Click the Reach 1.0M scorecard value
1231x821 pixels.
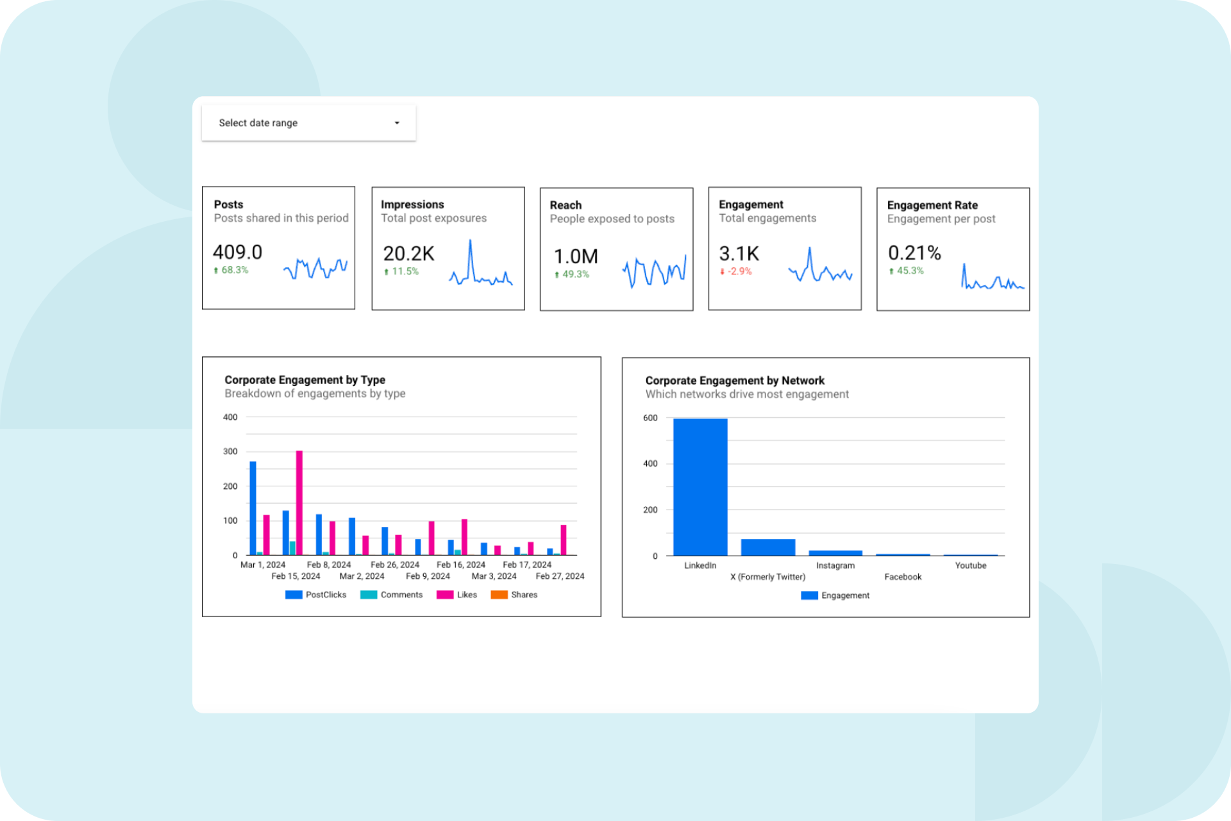coord(575,256)
